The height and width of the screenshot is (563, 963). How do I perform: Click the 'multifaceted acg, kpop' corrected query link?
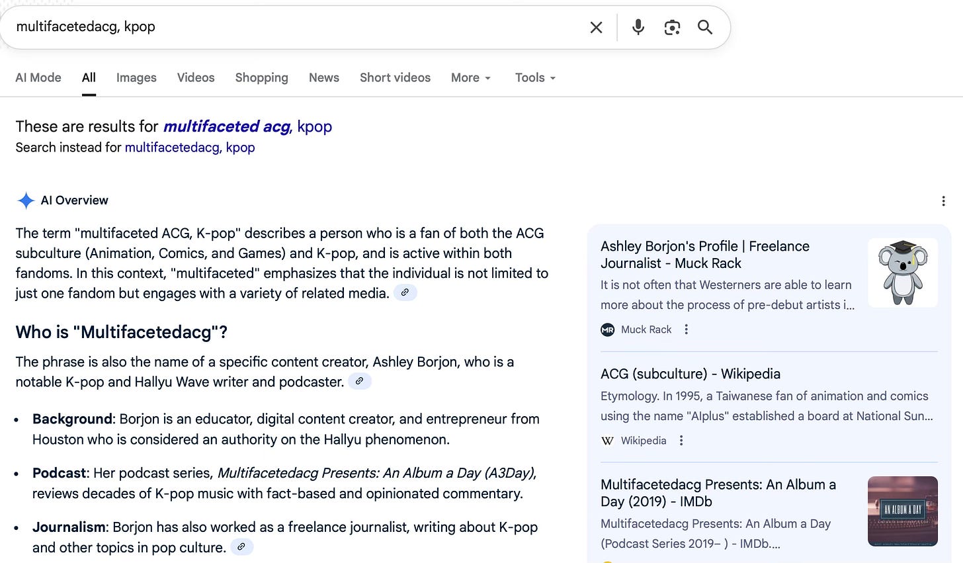[x=247, y=126]
